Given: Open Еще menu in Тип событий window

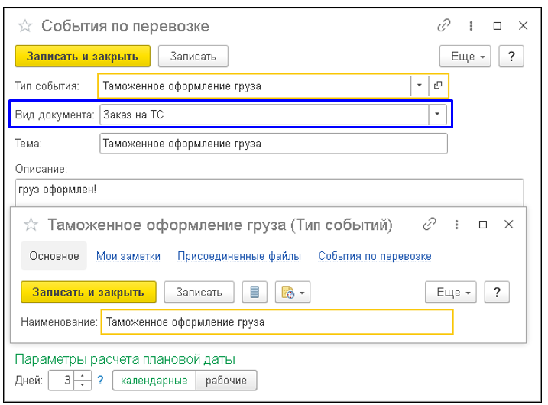Looking at the screenshot, I should 450,292.
